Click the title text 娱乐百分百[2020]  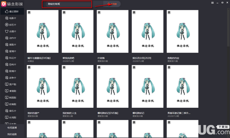pyautogui.click(x=142, y=58)
